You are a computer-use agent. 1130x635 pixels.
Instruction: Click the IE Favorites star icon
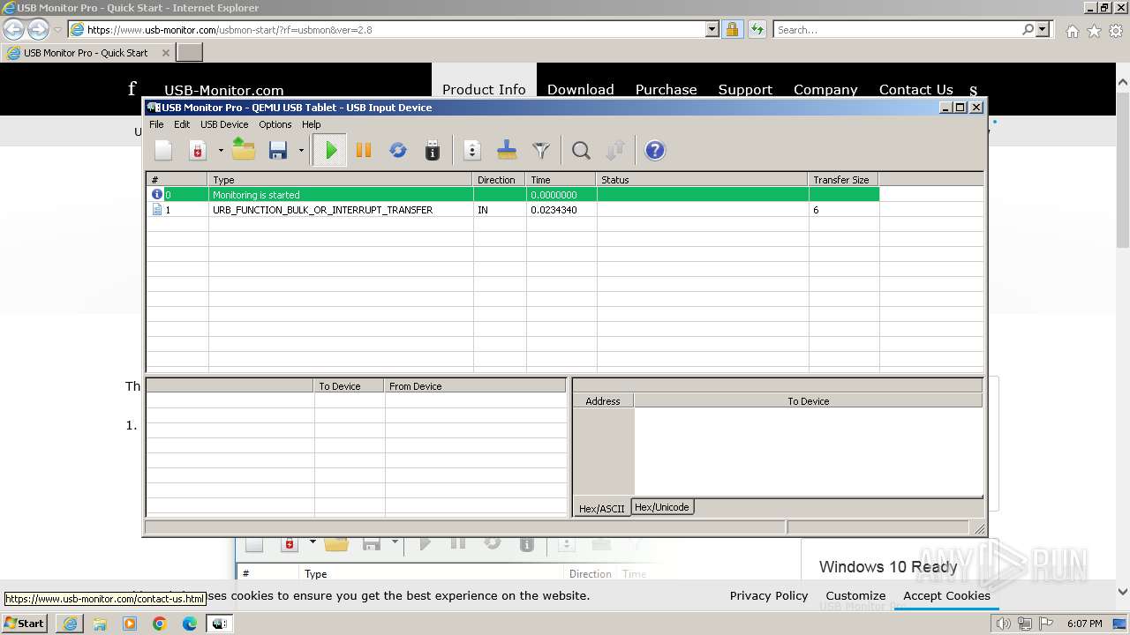click(x=1094, y=31)
